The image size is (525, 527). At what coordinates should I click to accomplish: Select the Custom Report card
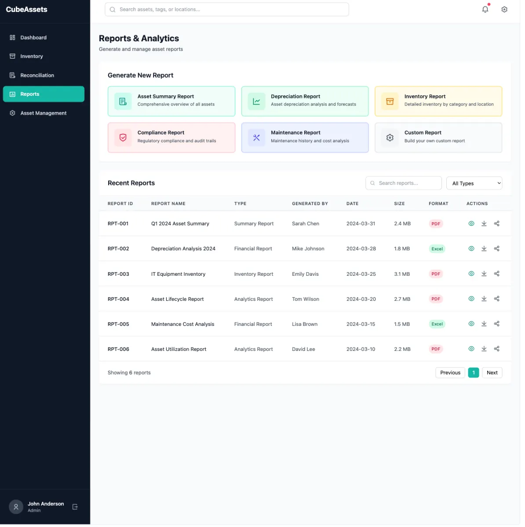click(x=438, y=137)
